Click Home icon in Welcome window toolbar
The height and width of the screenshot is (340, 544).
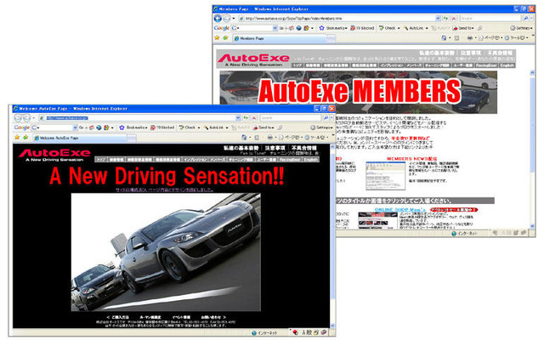pyautogui.click(x=244, y=138)
